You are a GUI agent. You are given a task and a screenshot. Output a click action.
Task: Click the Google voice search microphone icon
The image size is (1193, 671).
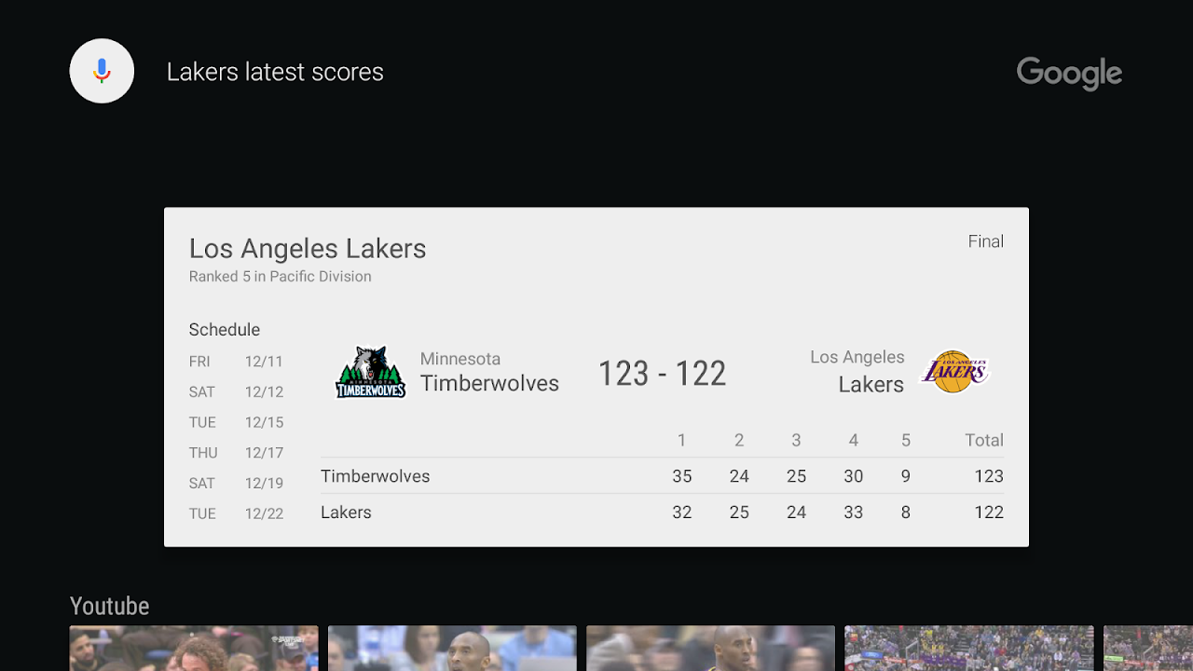tap(102, 71)
